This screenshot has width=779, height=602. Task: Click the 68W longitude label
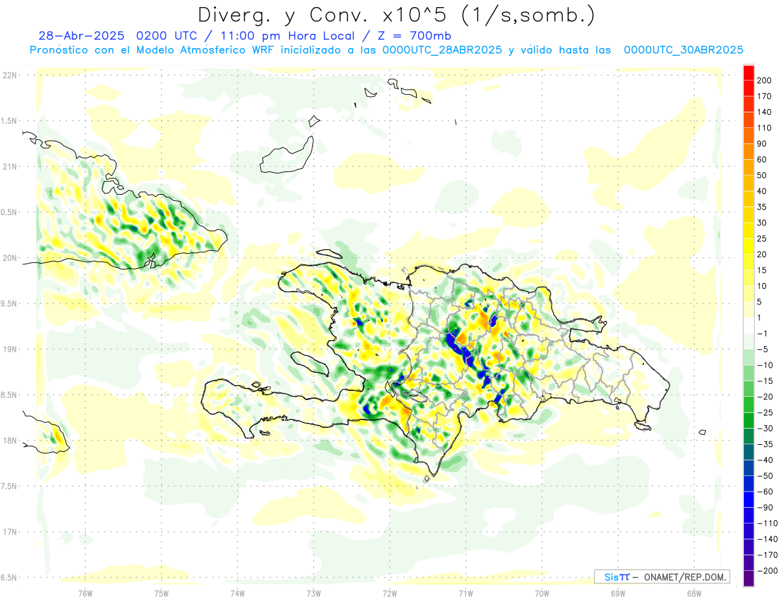click(x=694, y=594)
